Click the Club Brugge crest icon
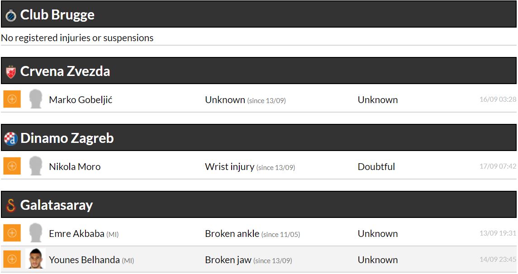The height and width of the screenshot is (274, 518). coord(11,15)
